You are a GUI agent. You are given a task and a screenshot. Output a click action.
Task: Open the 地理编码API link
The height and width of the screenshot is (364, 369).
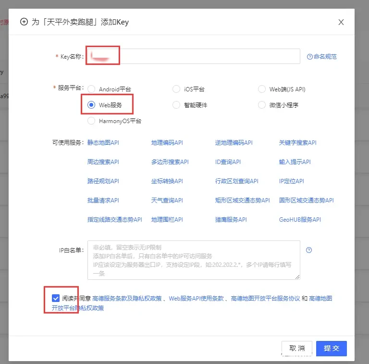[x=167, y=143]
